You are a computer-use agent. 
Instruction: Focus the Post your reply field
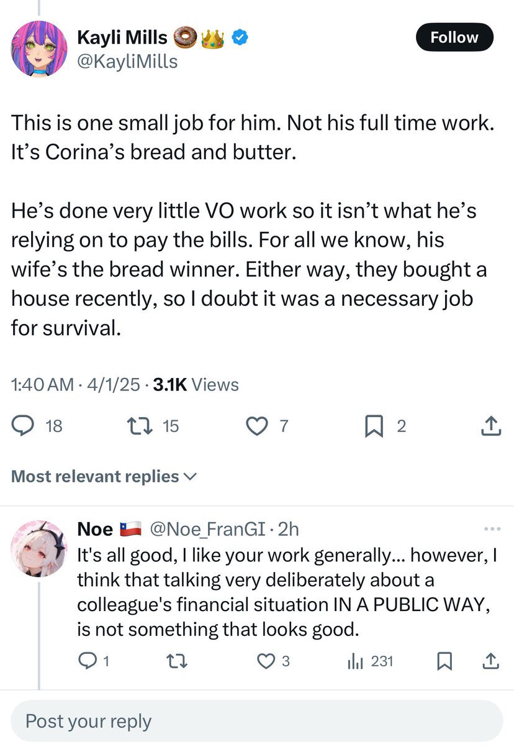tap(257, 721)
